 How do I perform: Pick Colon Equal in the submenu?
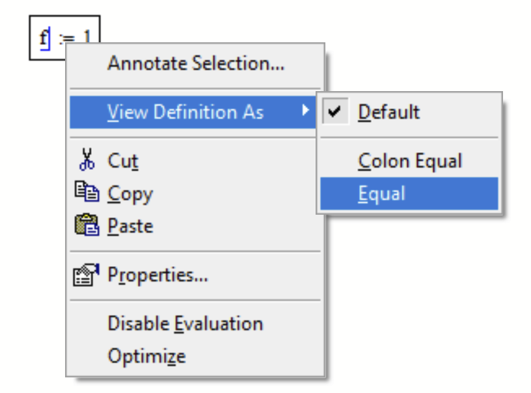point(410,161)
